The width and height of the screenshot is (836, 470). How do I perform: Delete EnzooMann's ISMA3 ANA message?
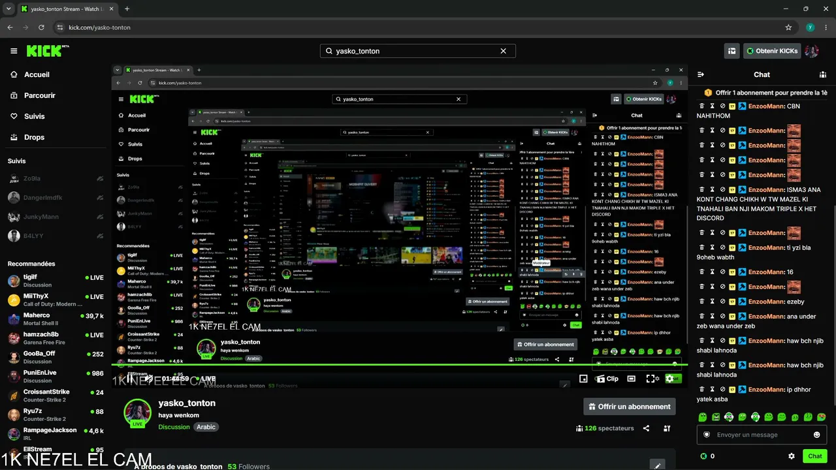pos(702,189)
